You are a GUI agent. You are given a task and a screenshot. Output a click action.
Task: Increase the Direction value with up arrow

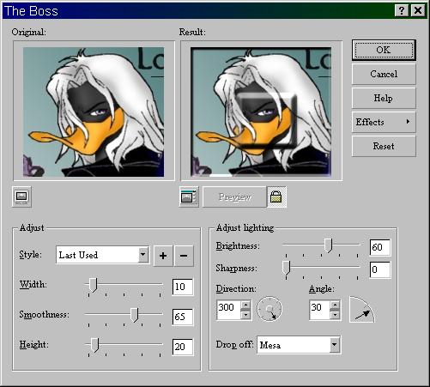click(245, 305)
